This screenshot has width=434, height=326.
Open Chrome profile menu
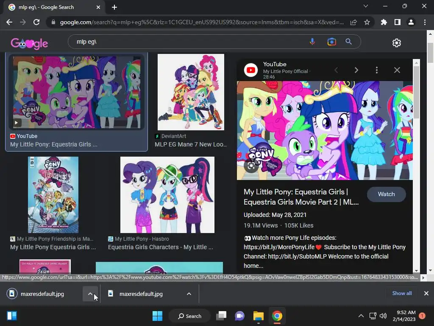[x=411, y=22]
